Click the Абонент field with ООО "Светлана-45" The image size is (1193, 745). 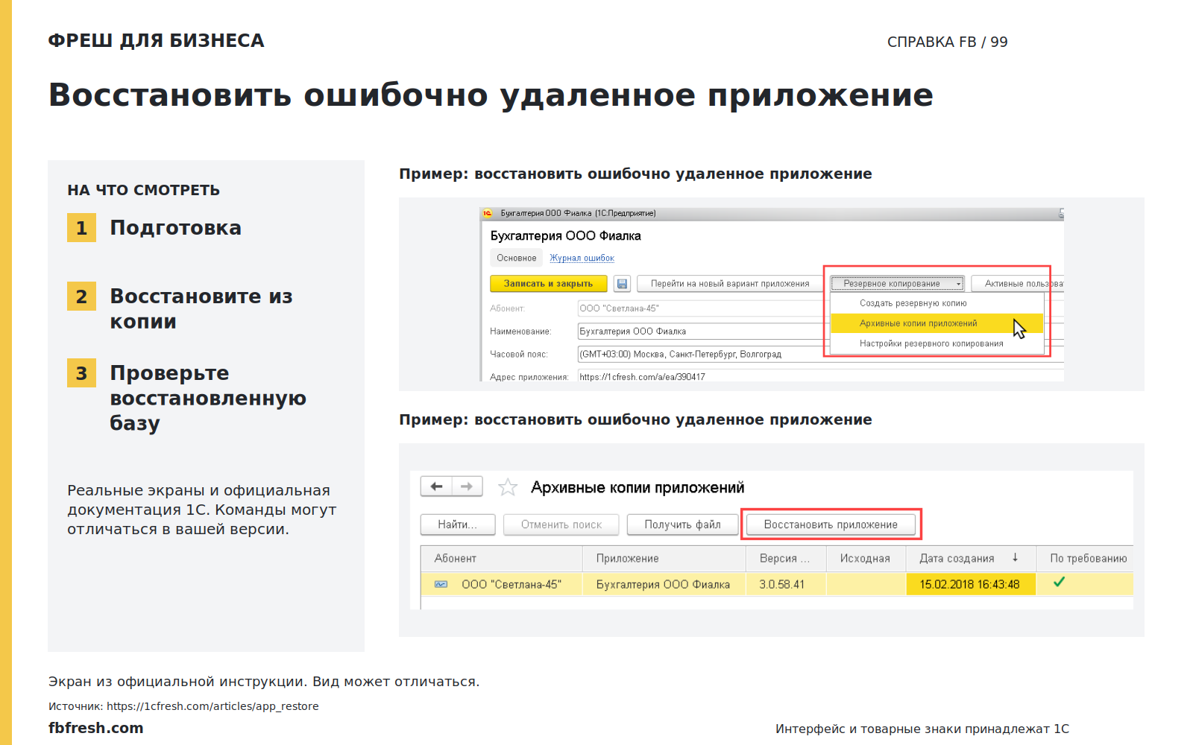(x=701, y=308)
